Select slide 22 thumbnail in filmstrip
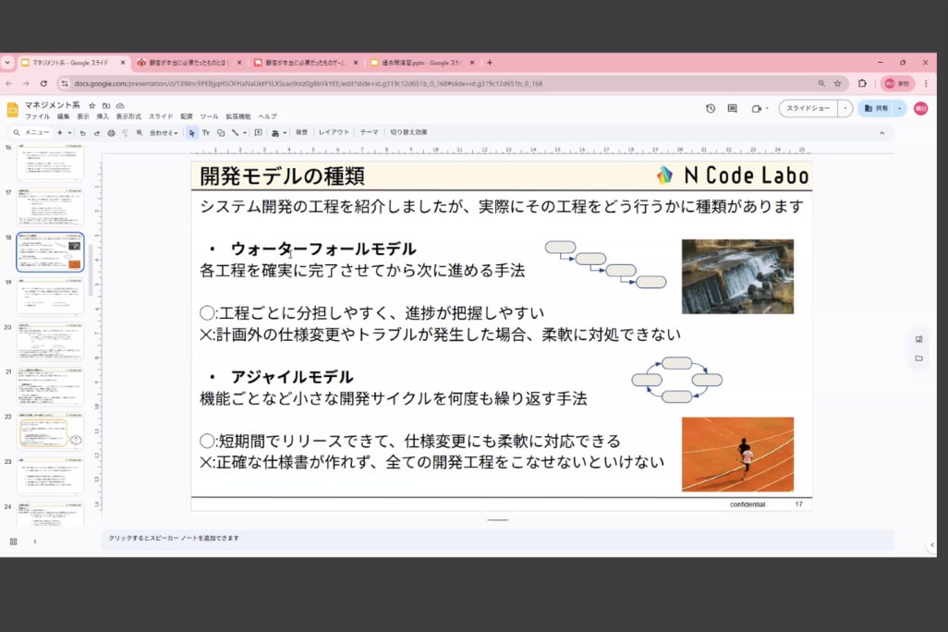 point(50,430)
